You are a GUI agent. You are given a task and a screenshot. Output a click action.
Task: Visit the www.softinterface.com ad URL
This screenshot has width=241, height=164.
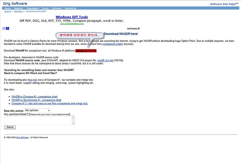pos(72,23)
